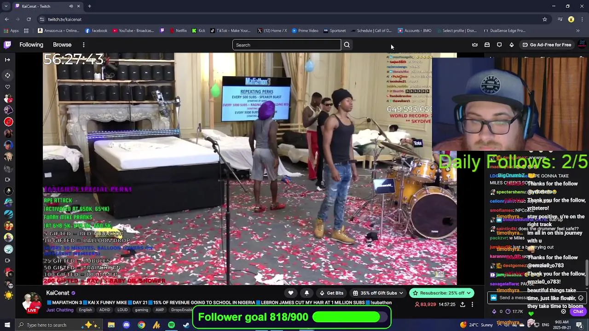Select the ADHD stream tag
Viewport: 589px width, 331px height.
click(104, 310)
